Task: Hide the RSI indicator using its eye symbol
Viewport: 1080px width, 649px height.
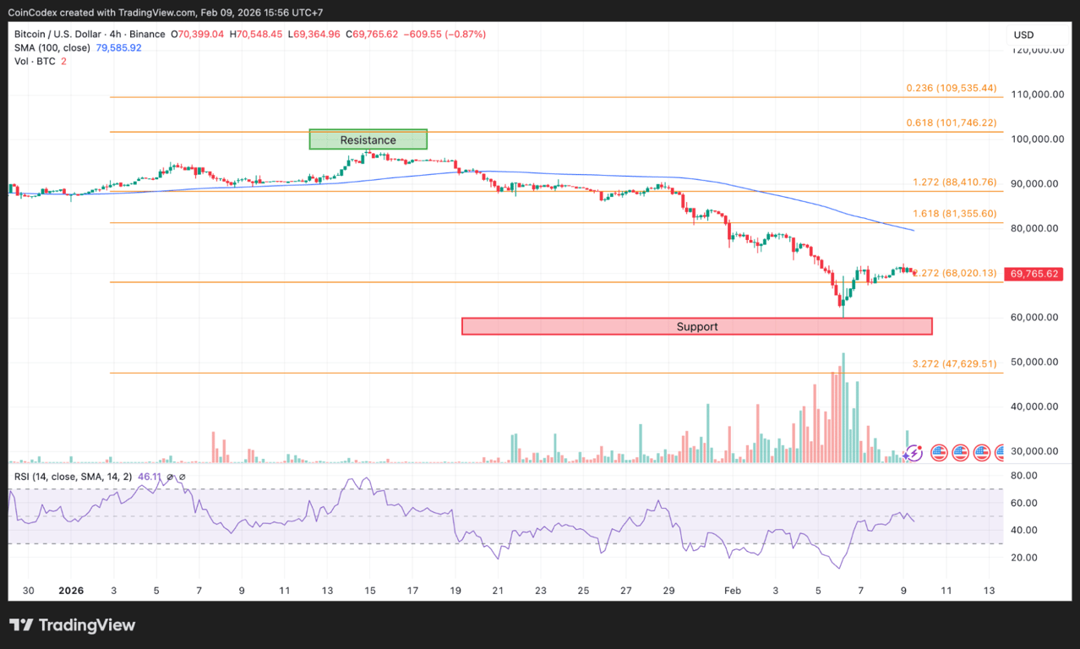Action: (170, 477)
